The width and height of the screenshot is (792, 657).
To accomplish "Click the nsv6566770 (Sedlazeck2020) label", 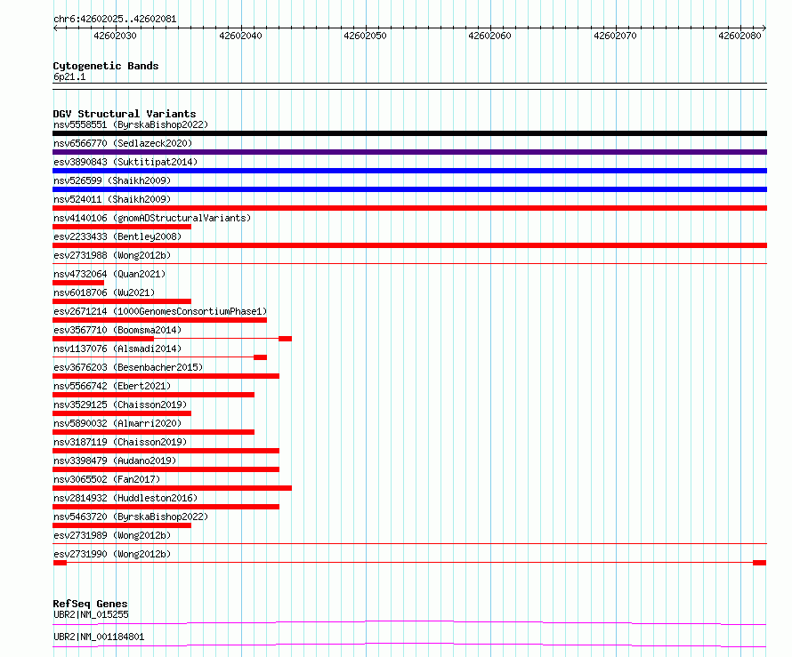I will point(123,143).
